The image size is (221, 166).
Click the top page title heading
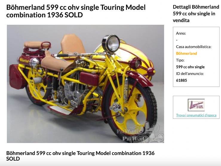76,11
